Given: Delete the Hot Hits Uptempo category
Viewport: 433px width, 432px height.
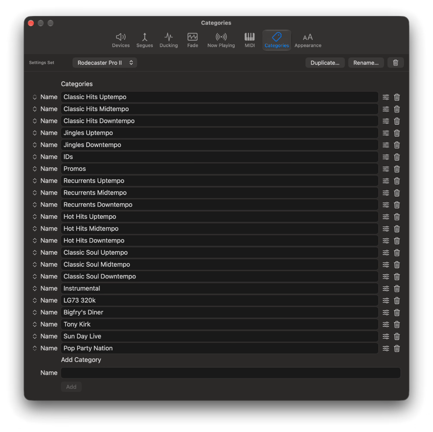Looking at the screenshot, I should click(x=397, y=217).
